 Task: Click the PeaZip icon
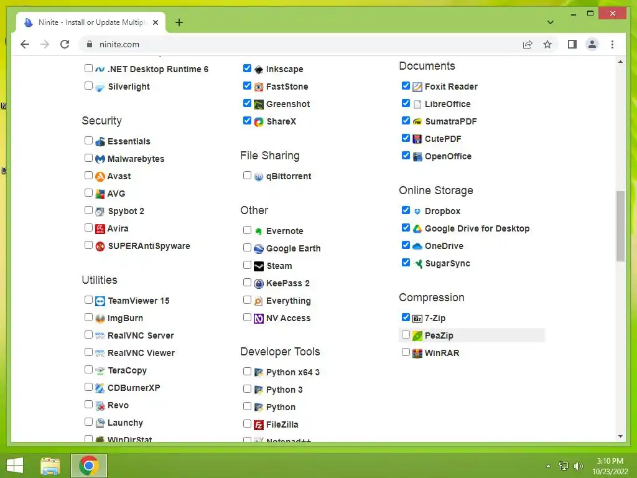coord(417,335)
